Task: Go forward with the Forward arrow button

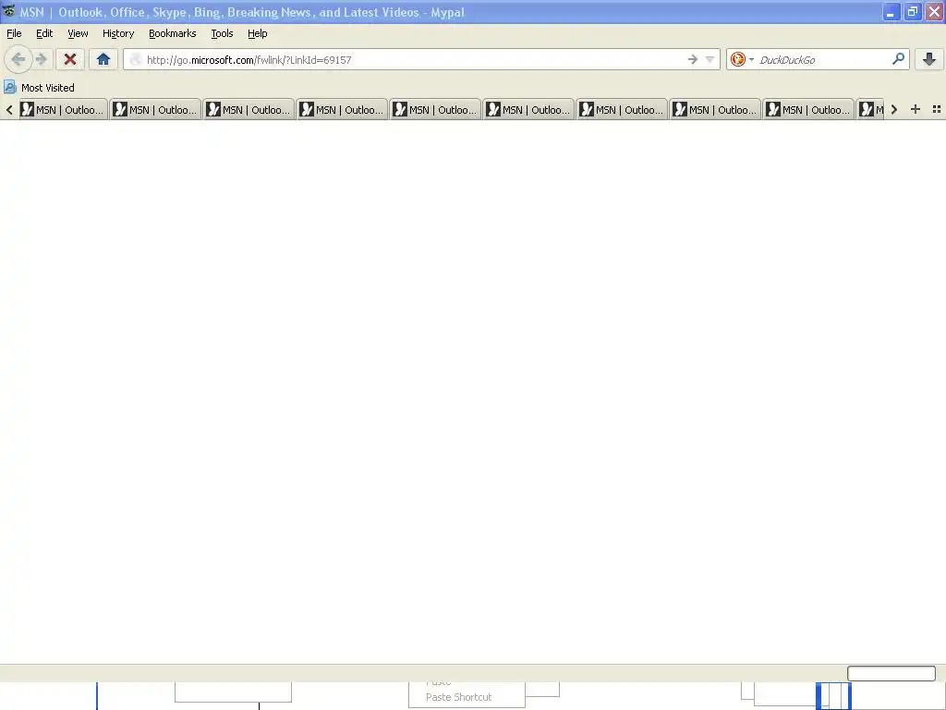Action: [41, 59]
